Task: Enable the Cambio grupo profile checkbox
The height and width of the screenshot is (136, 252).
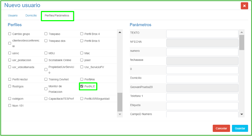Action: pos(10,34)
